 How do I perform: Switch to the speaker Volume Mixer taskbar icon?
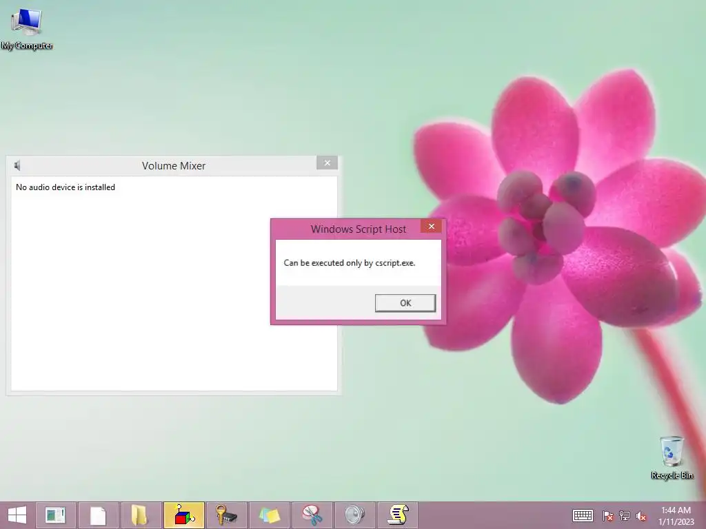click(355, 515)
